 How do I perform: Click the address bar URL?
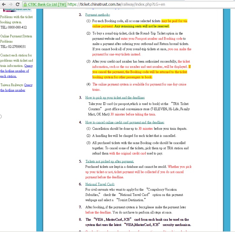pyautogui.click(x=116, y=4)
